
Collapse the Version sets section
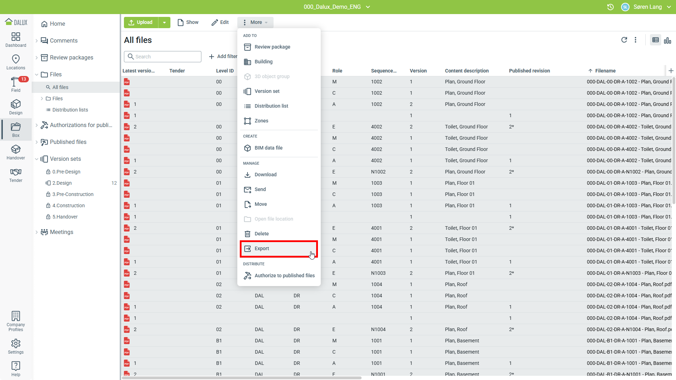(37, 159)
